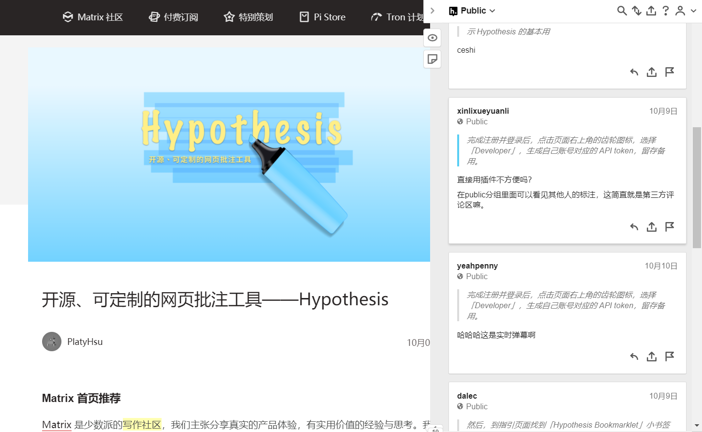Screen dimensions: 702x432
Task: Reply to the ceshi annotation
Action: (x=634, y=72)
